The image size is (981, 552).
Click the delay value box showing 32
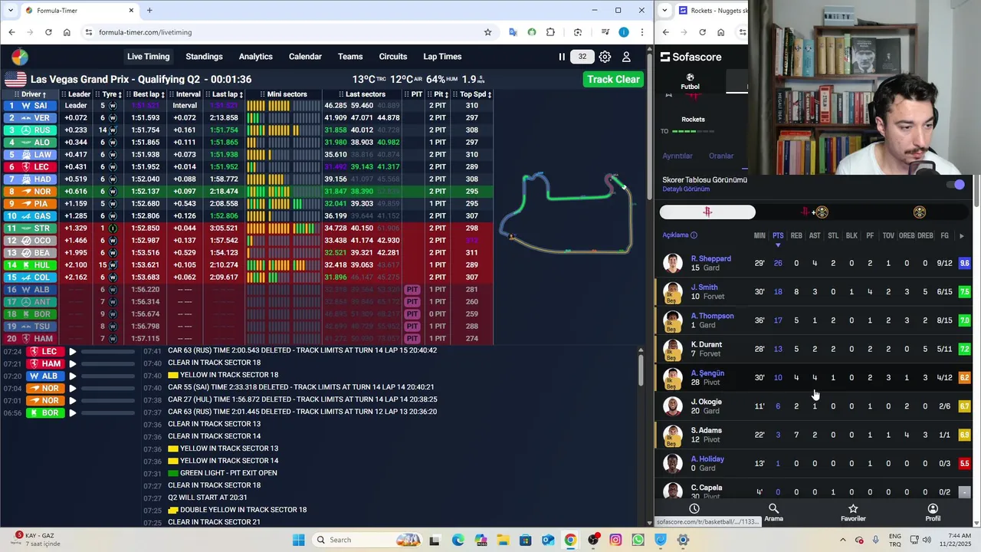[582, 57]
